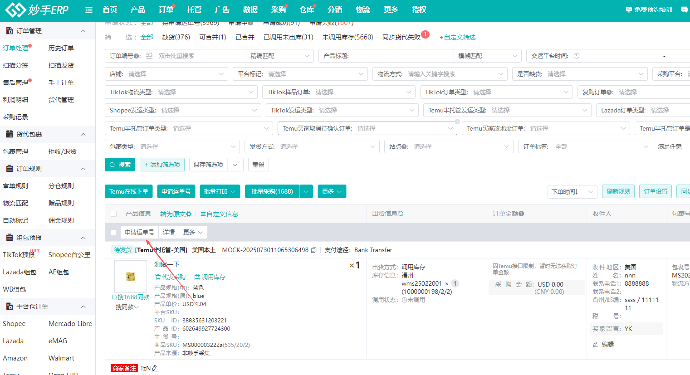Open the 采购 top menu
This screenshot has height=375, width=690.
(x=279, y=10)
